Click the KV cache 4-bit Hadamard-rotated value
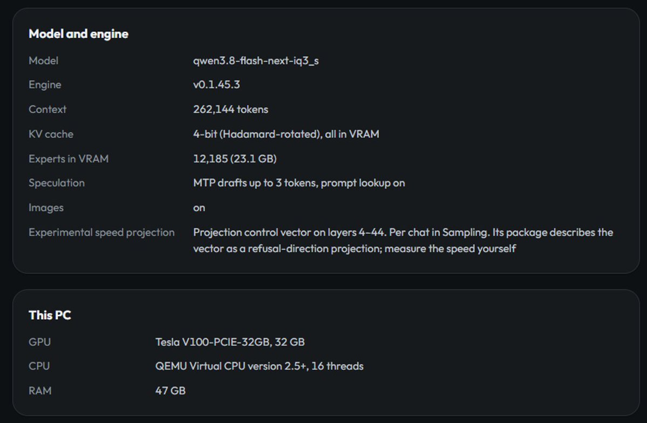This screenshot has height=423, width=647. [x=286, y=135]
